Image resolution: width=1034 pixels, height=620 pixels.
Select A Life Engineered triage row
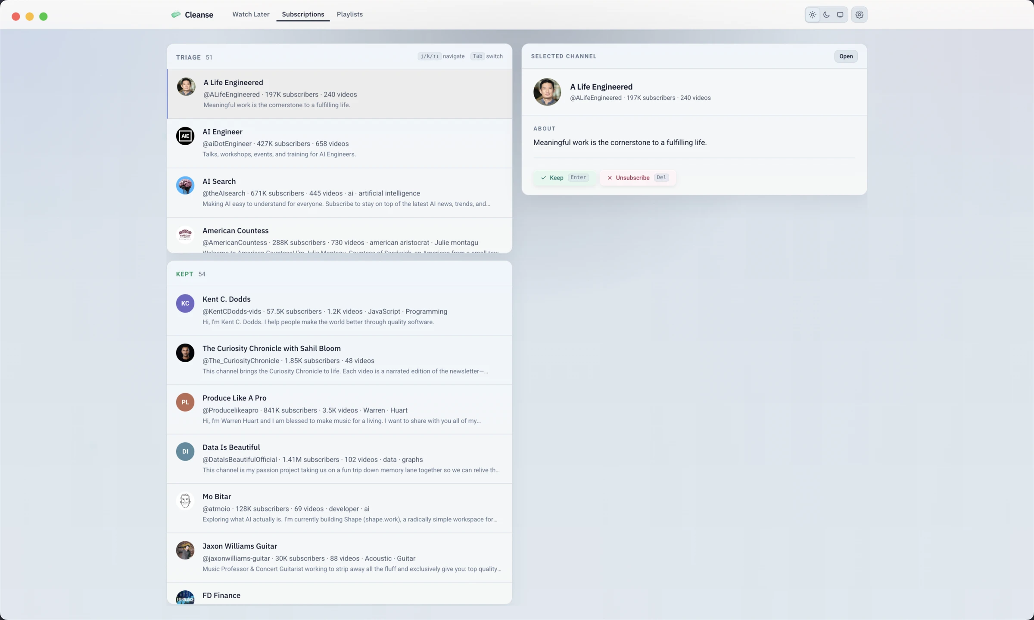339,94
